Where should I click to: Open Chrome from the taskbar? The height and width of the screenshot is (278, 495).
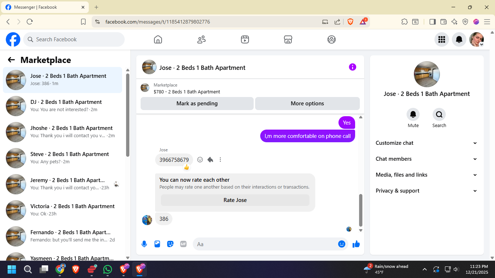(60, 269)
